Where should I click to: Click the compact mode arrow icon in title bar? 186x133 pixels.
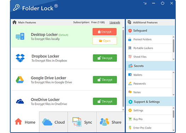tap(145, 3)
